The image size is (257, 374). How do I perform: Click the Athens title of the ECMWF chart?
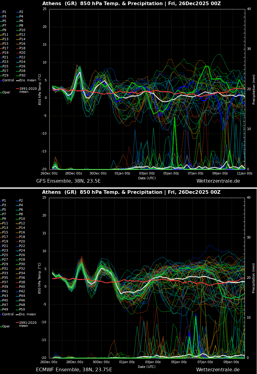pyautogui.click(x=131, y=192)
